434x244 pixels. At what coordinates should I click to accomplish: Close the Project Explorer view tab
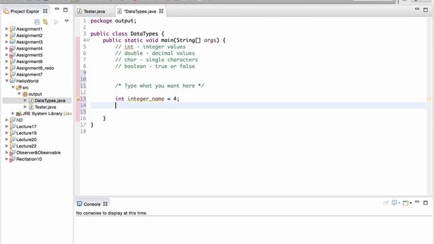[x=45, y=11]
